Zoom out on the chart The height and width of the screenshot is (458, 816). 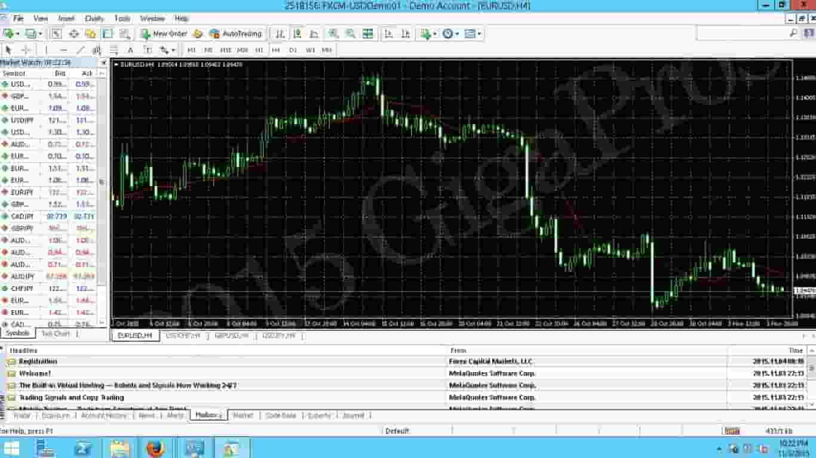click(351, 34)
